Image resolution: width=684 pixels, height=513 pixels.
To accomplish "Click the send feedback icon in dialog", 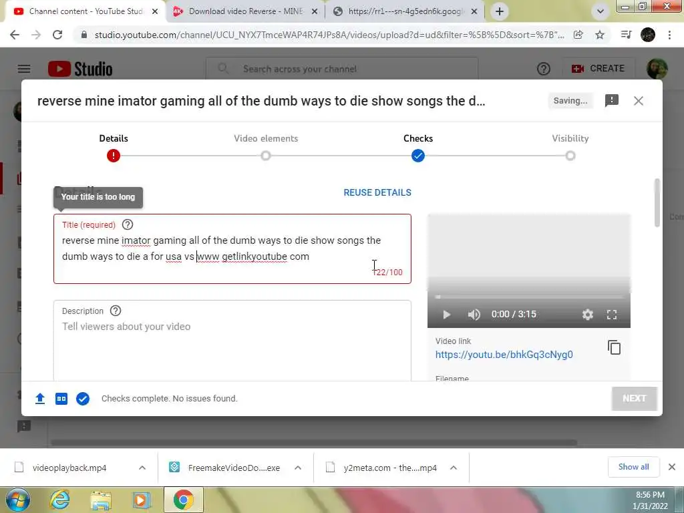I will (x=612, y=101).
